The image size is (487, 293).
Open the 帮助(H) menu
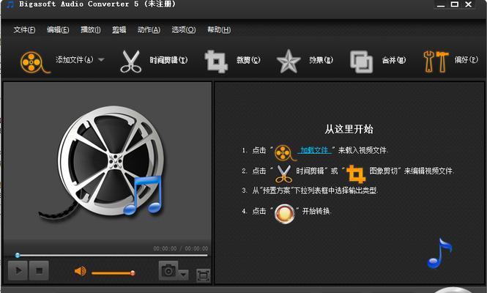[x=219, y=30]
